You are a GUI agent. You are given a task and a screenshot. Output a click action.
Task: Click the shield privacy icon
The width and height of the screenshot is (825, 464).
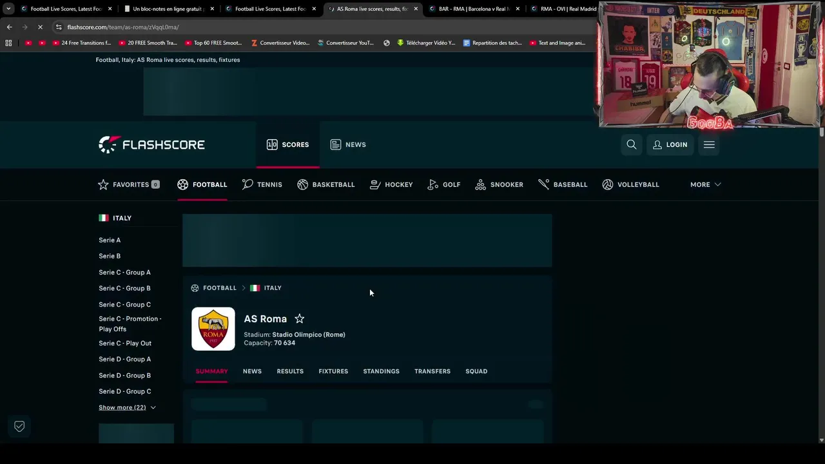coord(19,426)
